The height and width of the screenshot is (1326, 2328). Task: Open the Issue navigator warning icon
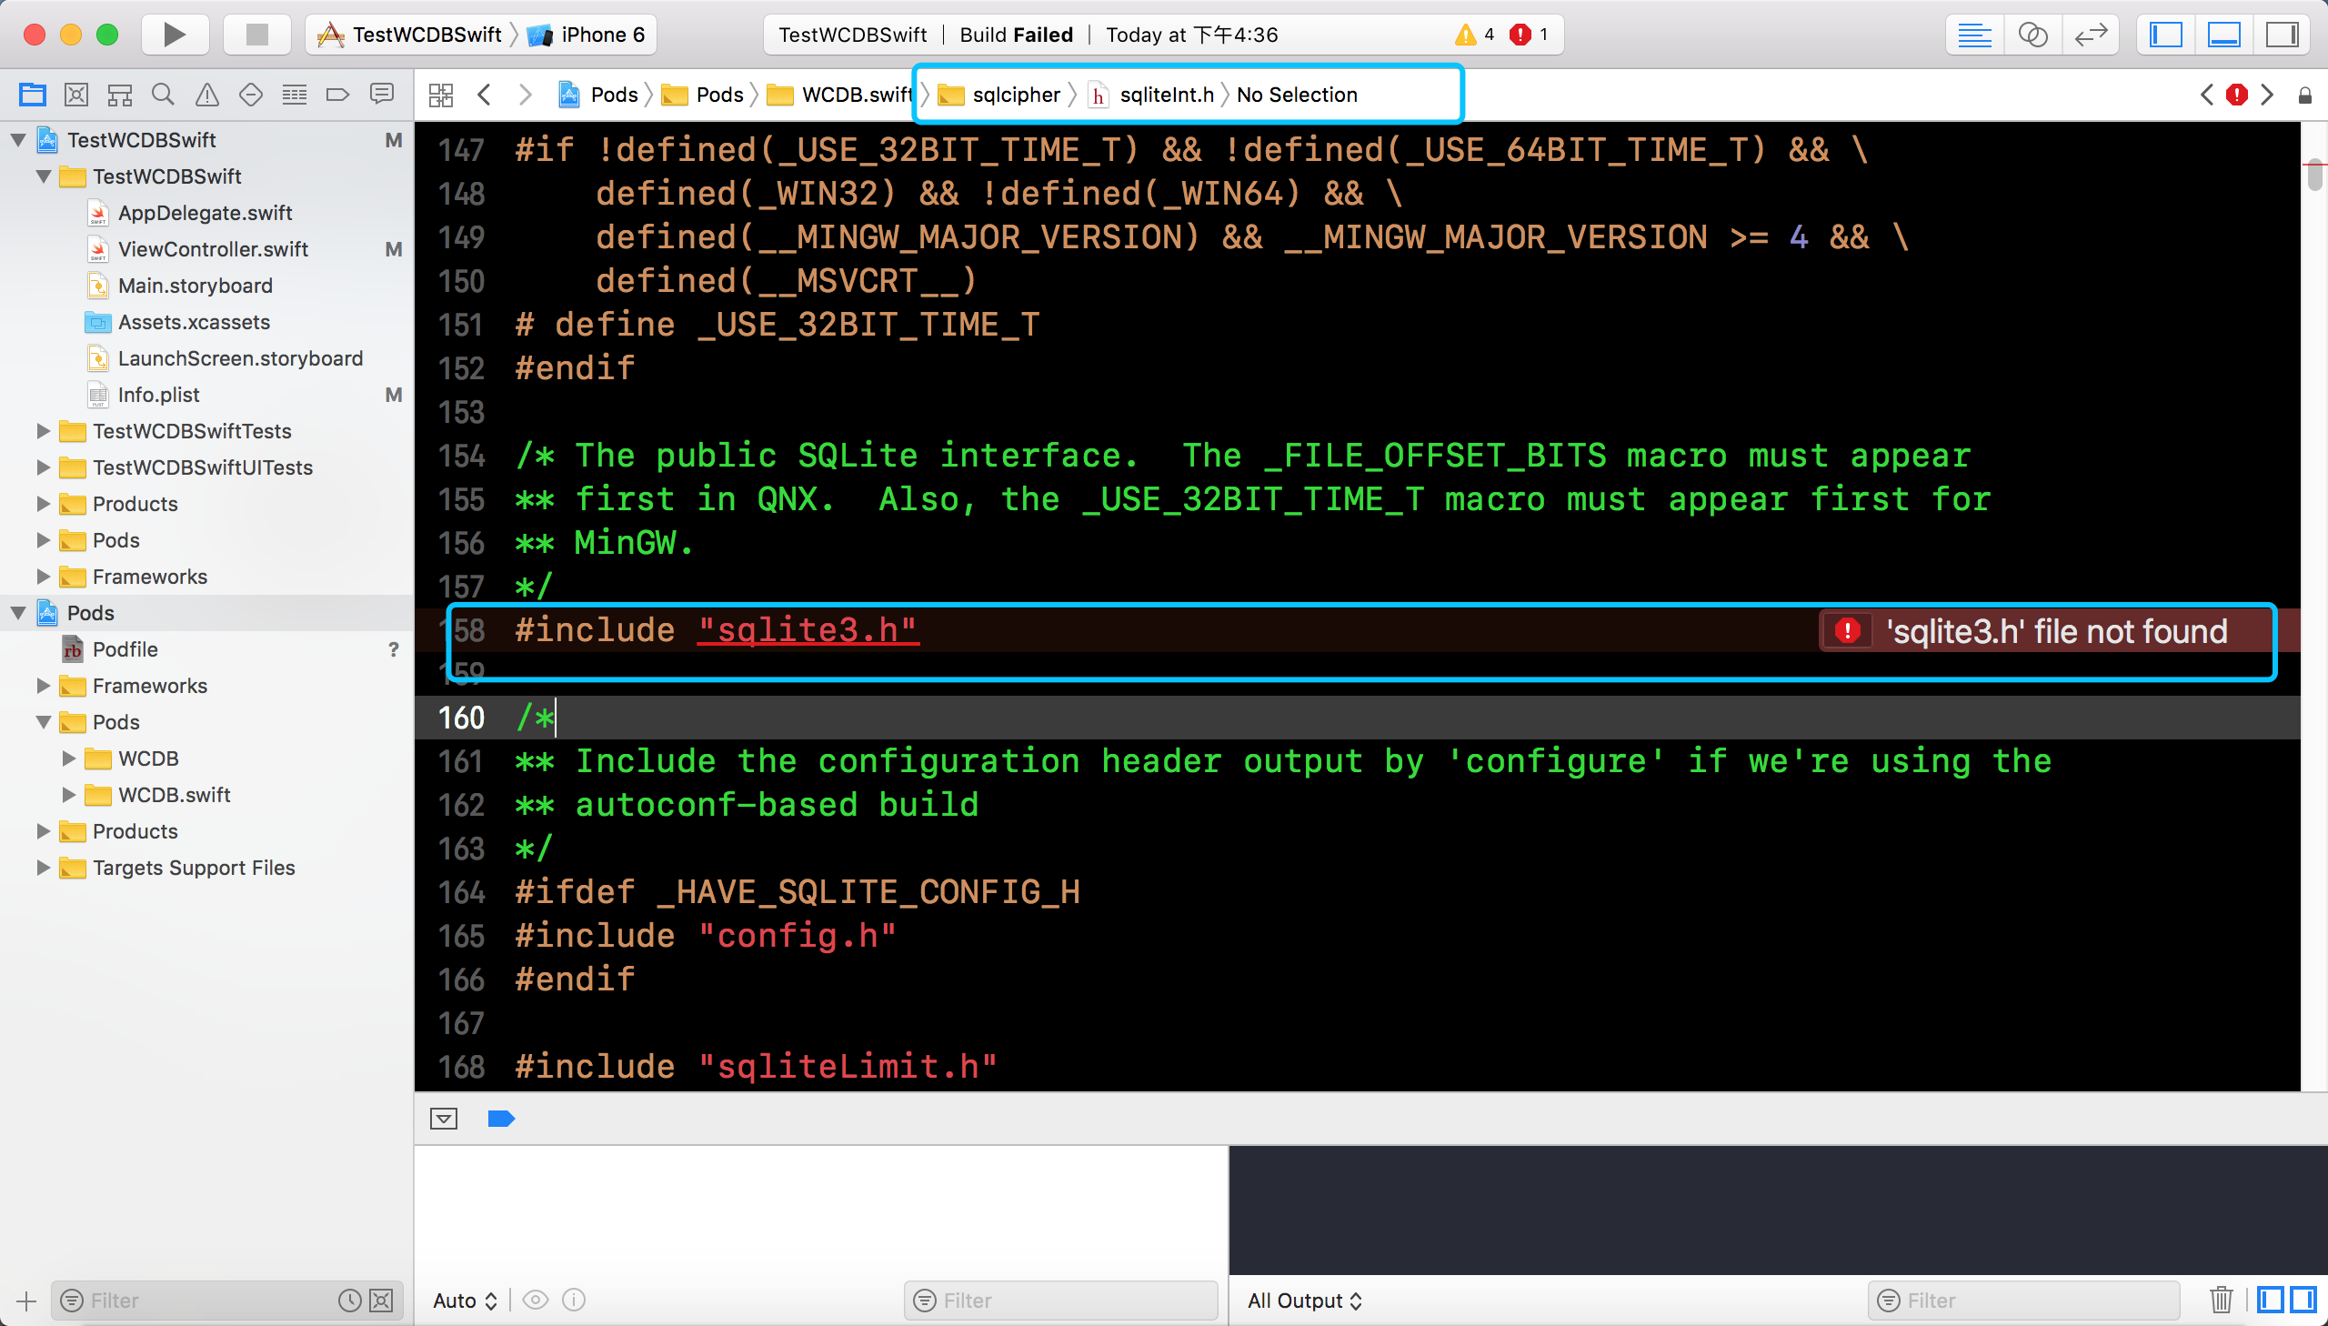[206, 94]
